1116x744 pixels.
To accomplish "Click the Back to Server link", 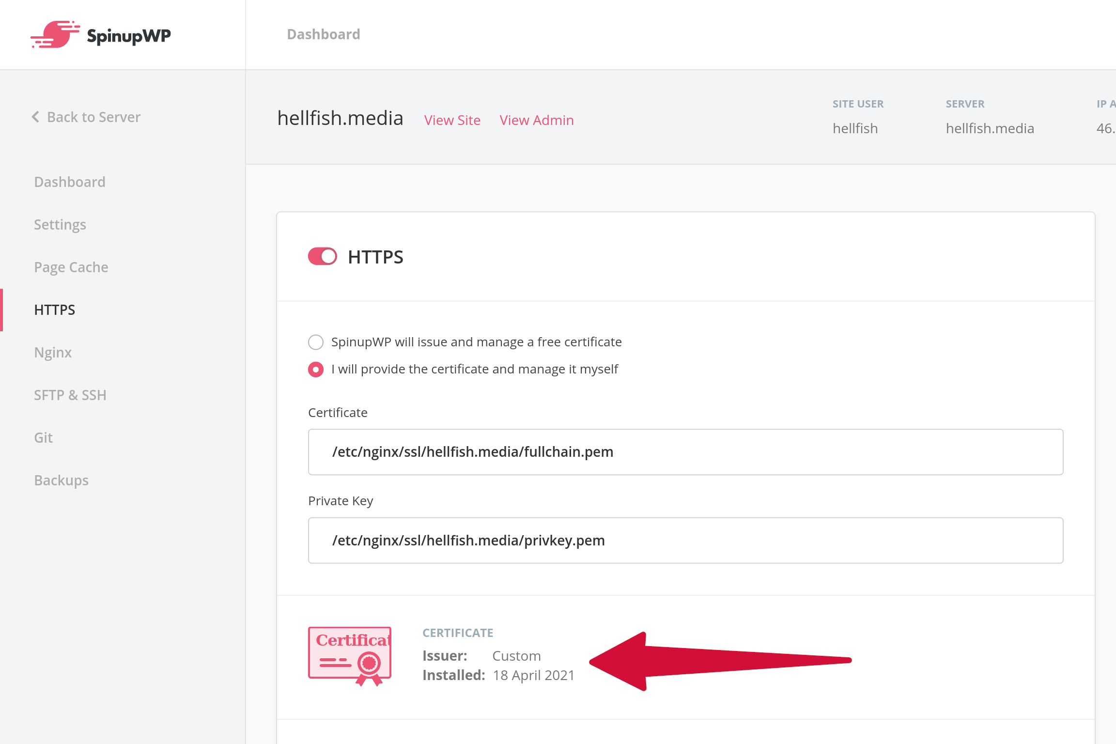I will (x=93, y=117).
